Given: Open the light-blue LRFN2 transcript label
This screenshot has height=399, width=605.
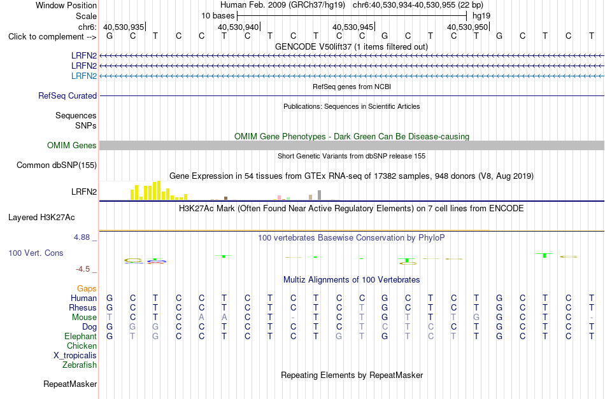Looking at the screenshot, I should (x=83, y=76).
